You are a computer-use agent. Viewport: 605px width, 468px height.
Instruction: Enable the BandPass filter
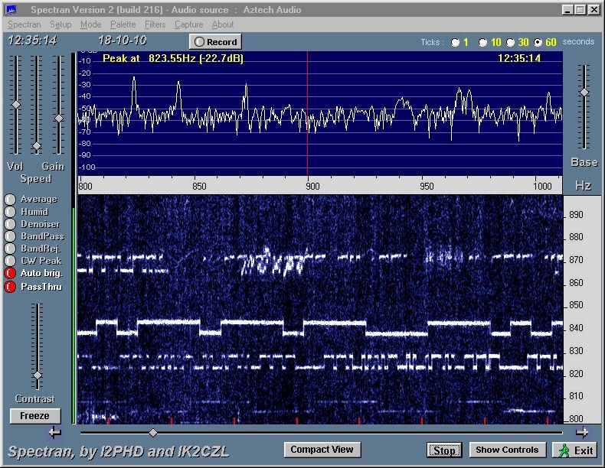coord(10,236)
